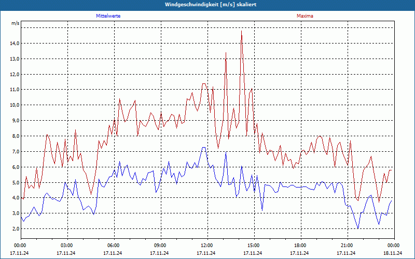Click the '7,0' y-axis value
Screen dimensions: 415x259
pos(16,151)
